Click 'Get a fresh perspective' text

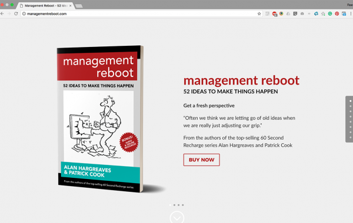209,106
